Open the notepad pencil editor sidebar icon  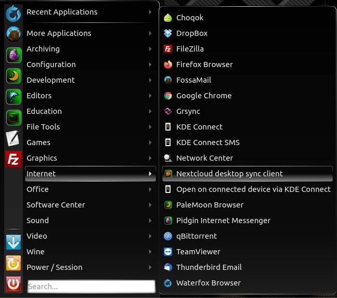point(13,138)
